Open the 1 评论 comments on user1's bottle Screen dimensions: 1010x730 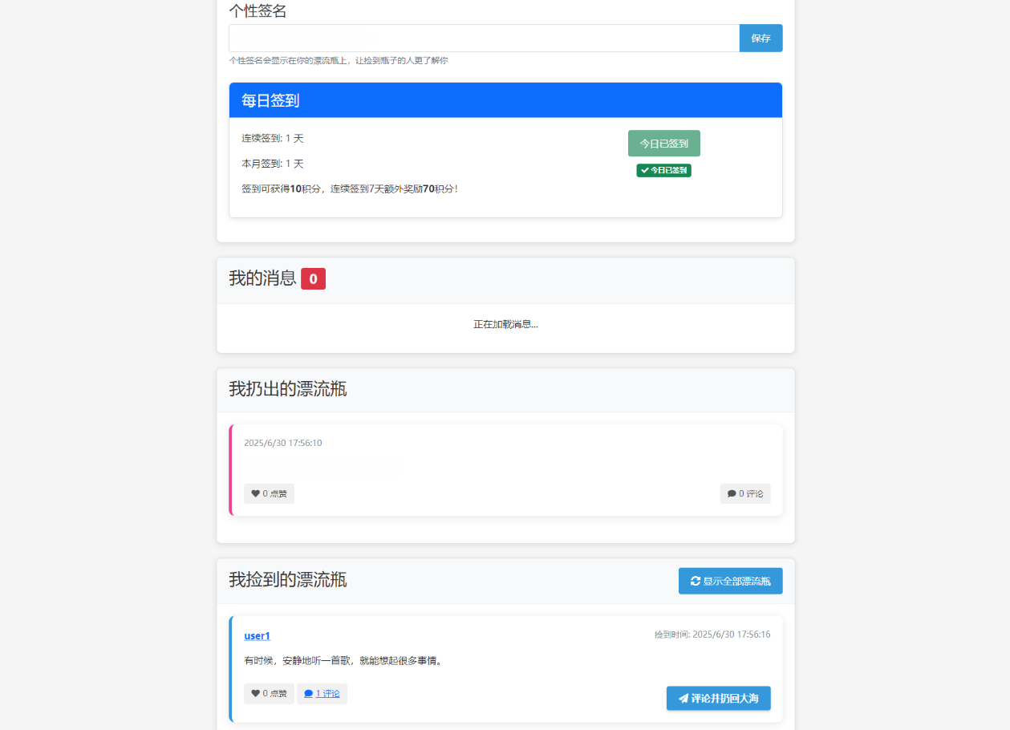click(322, 693)
